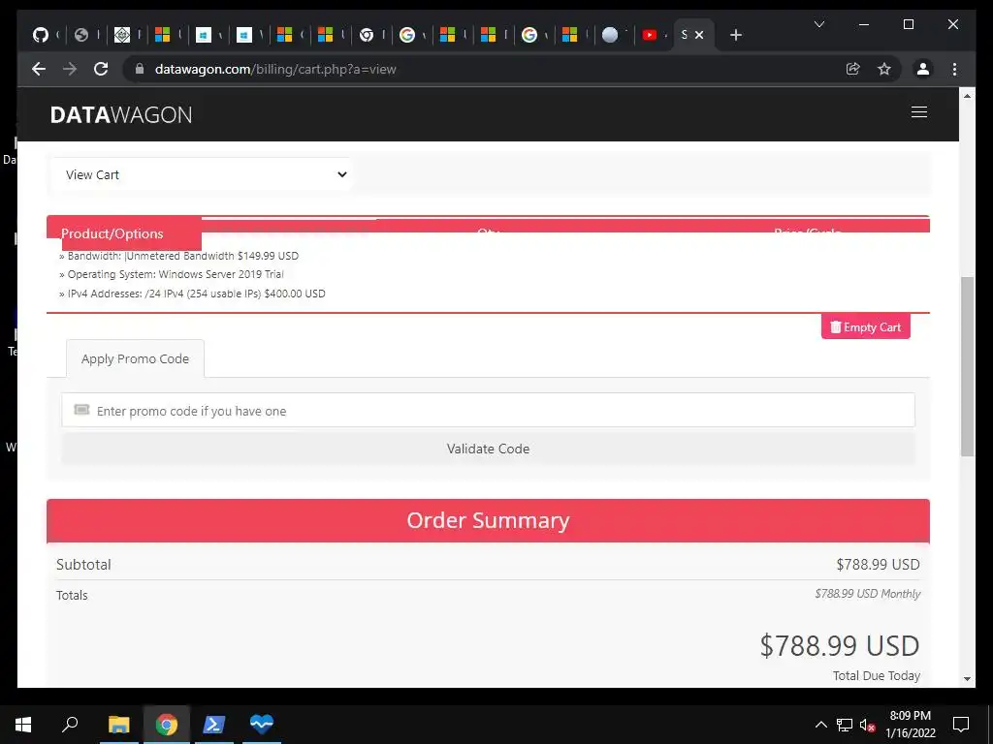This screenshot has height=744, width=993.
Task: Click the large $788.99 USD total
Action: click(x=840, y=645)
